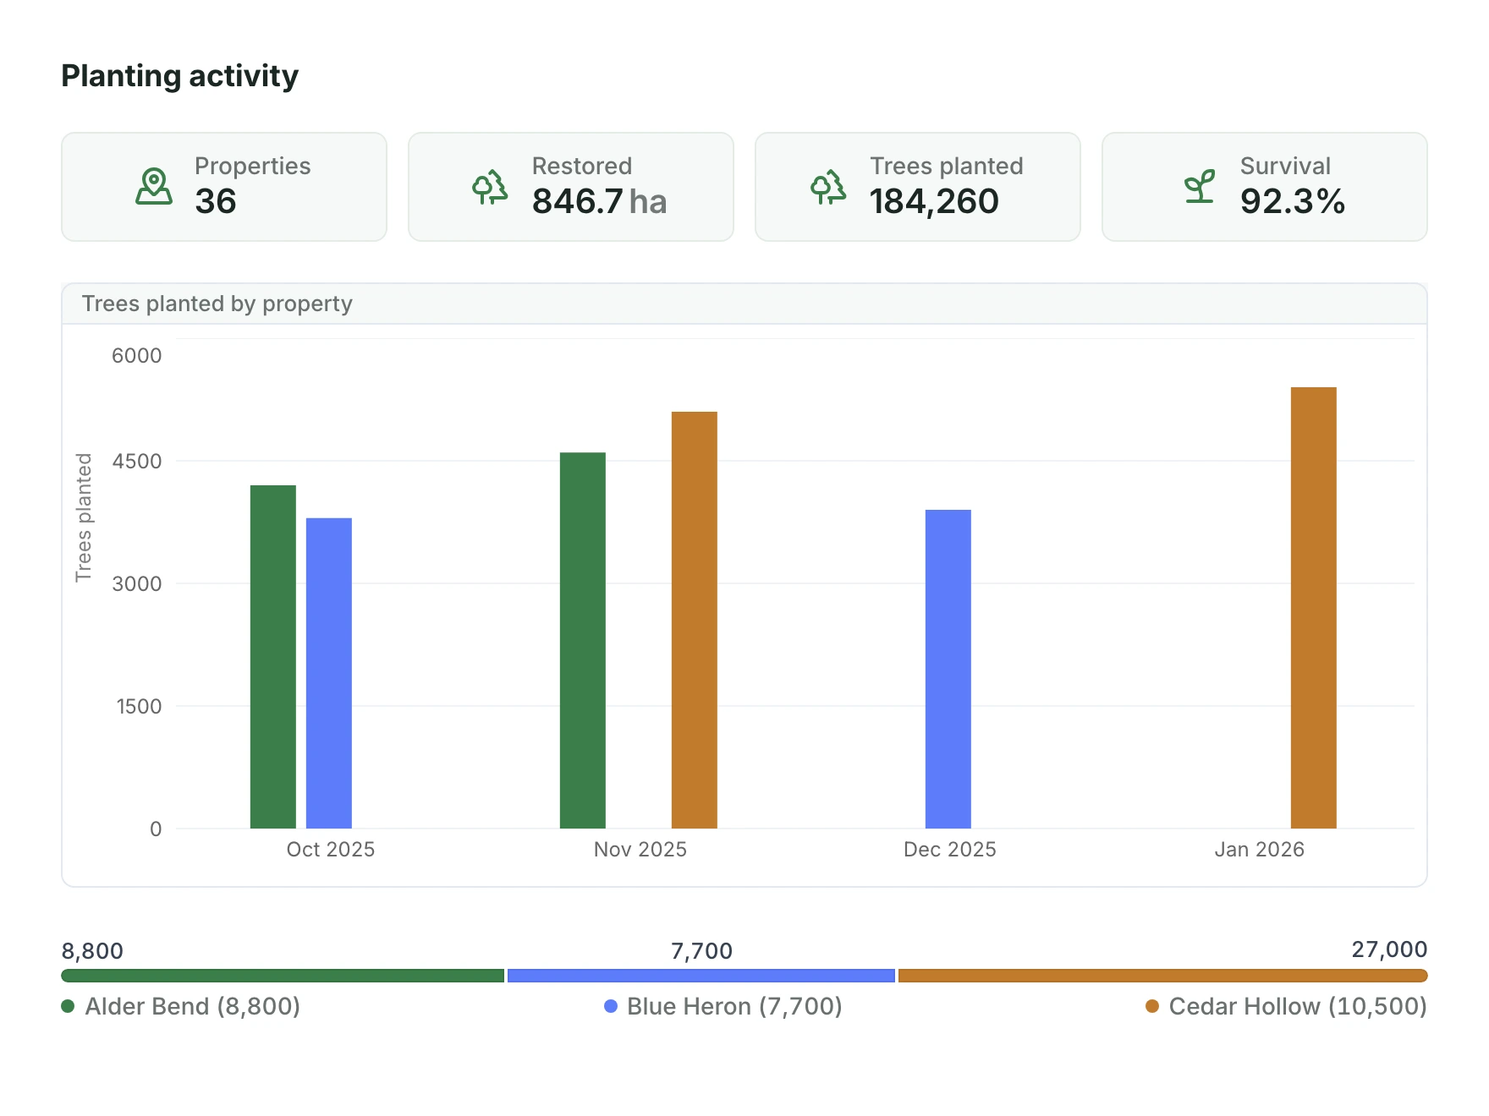This screenshot has width=1489, height=1116.
Task: Click the 'Planting activity' heading
Action: (x=180, y=76)
